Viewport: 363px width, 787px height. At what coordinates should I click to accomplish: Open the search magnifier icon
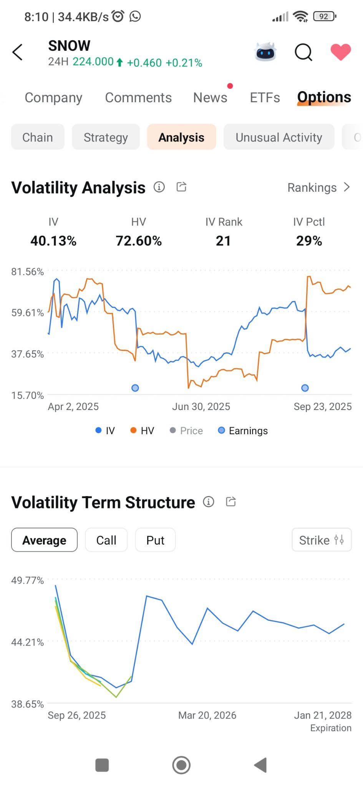point(303,52)
